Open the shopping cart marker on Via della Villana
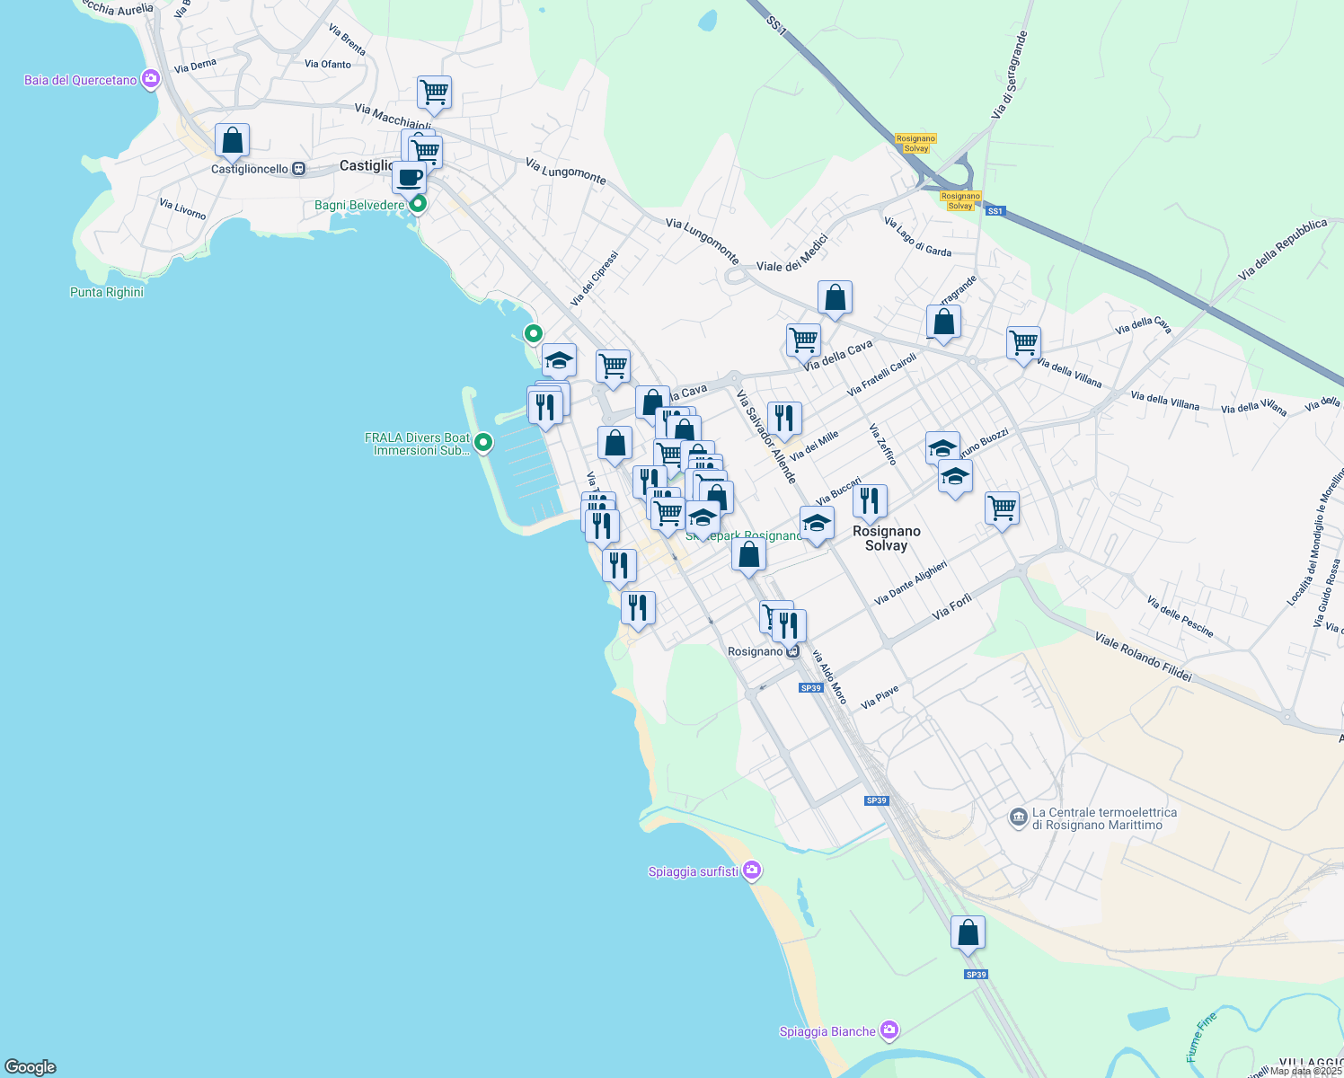 tap(1023, 343)
